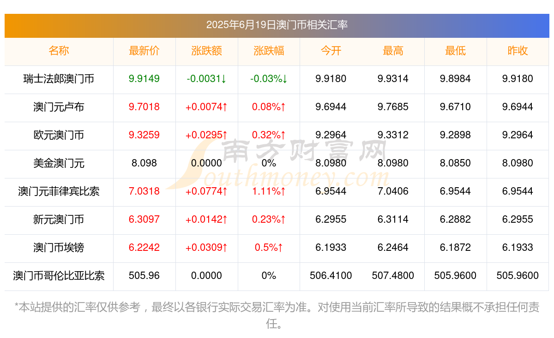This screenshot has height=338, width=554.
Task: Click the change amount +0.0142↑
Action: click(x=206, y=219)
